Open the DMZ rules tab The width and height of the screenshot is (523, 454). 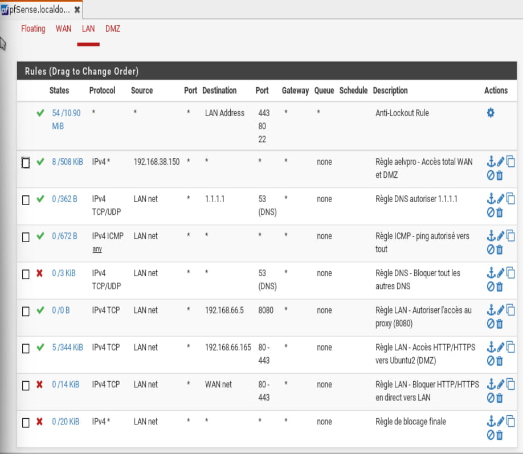point(113,28)
